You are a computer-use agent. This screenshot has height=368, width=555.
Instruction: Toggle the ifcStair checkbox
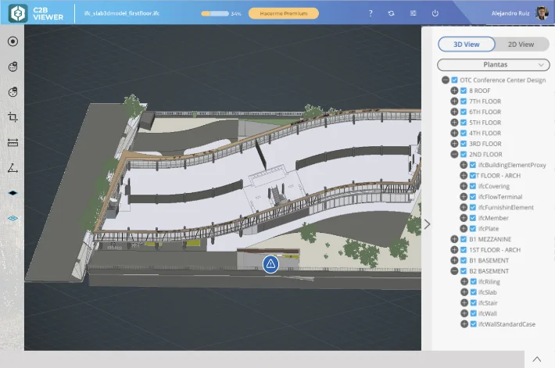click(474, 303)
